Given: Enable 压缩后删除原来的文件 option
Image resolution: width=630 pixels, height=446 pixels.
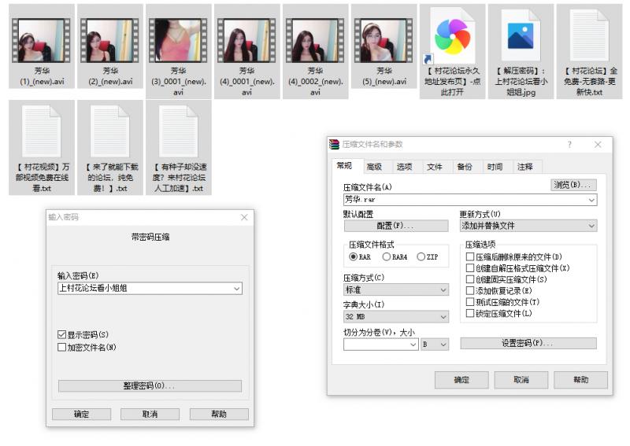Looking at the screenshot, I should point(470,257).
